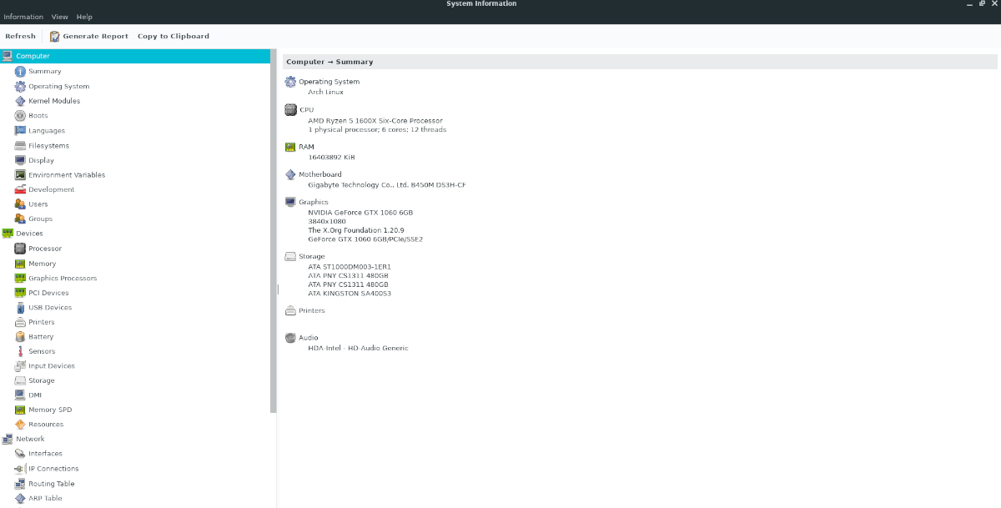Open the View menu
This screenshot has height=508, width=1001.
pos(60,17)
